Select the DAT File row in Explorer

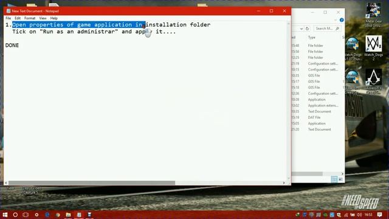point(314,117)
